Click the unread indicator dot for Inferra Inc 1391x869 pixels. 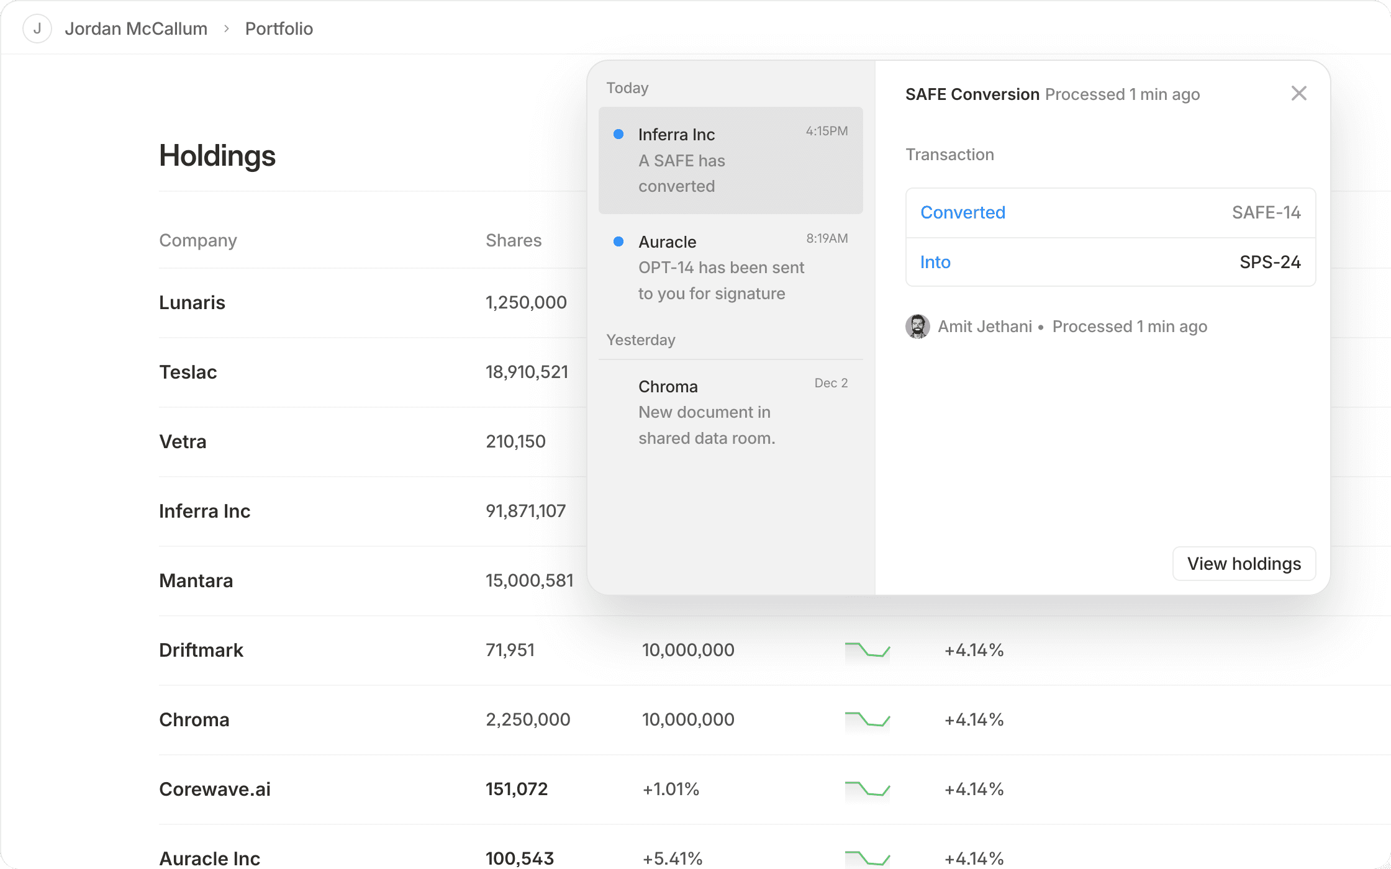618,133
